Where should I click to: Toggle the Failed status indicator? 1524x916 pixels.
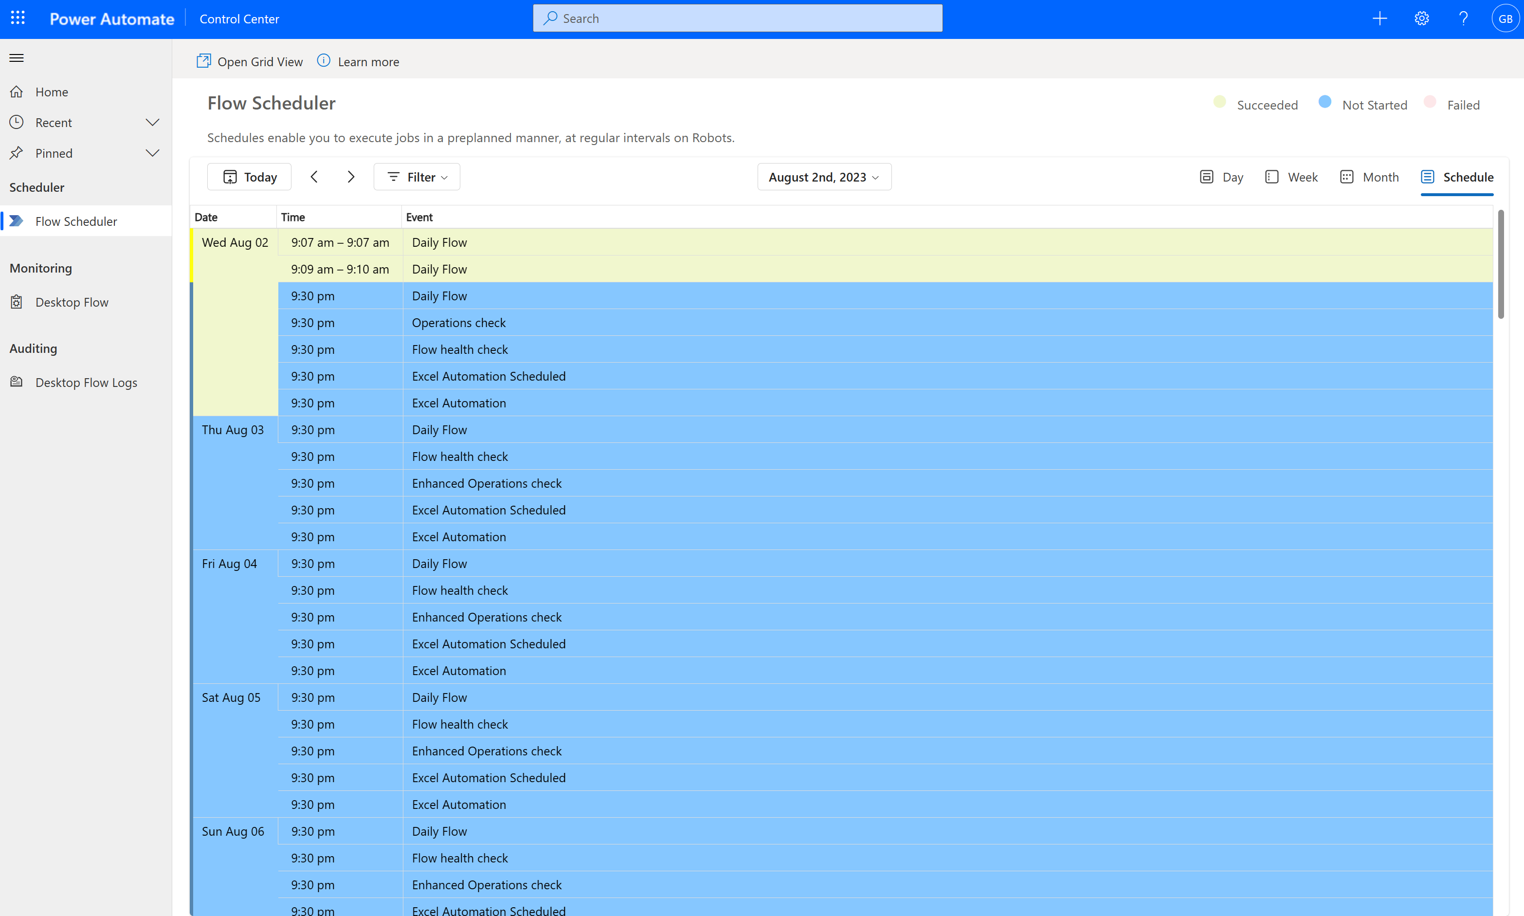(1431, 104)
